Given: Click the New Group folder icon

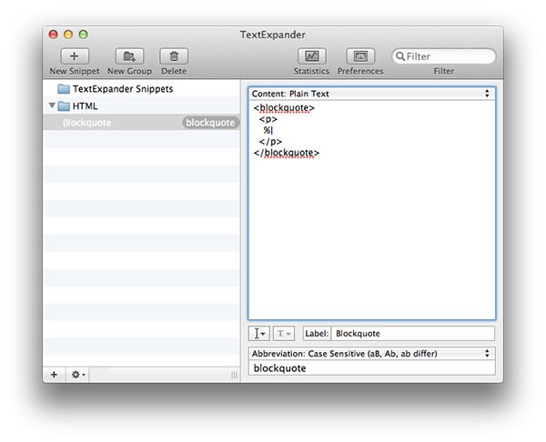Looking at the screenshot, I should click(129, 56).
